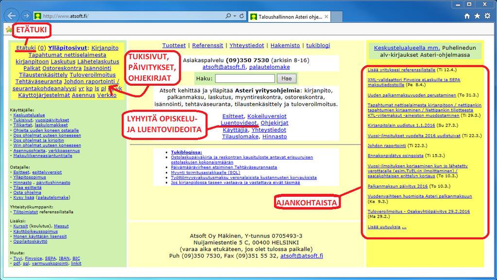Image resolution: width=497 pixels, height=280 pixels.
Task: Click the site favicon in address bar
Action: point(38,16)
